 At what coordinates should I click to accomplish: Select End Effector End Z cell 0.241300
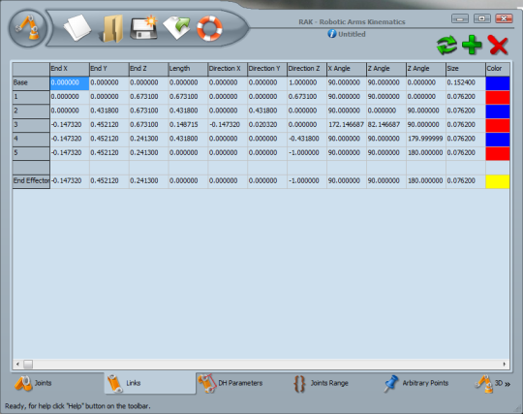(x=149, y=181)
